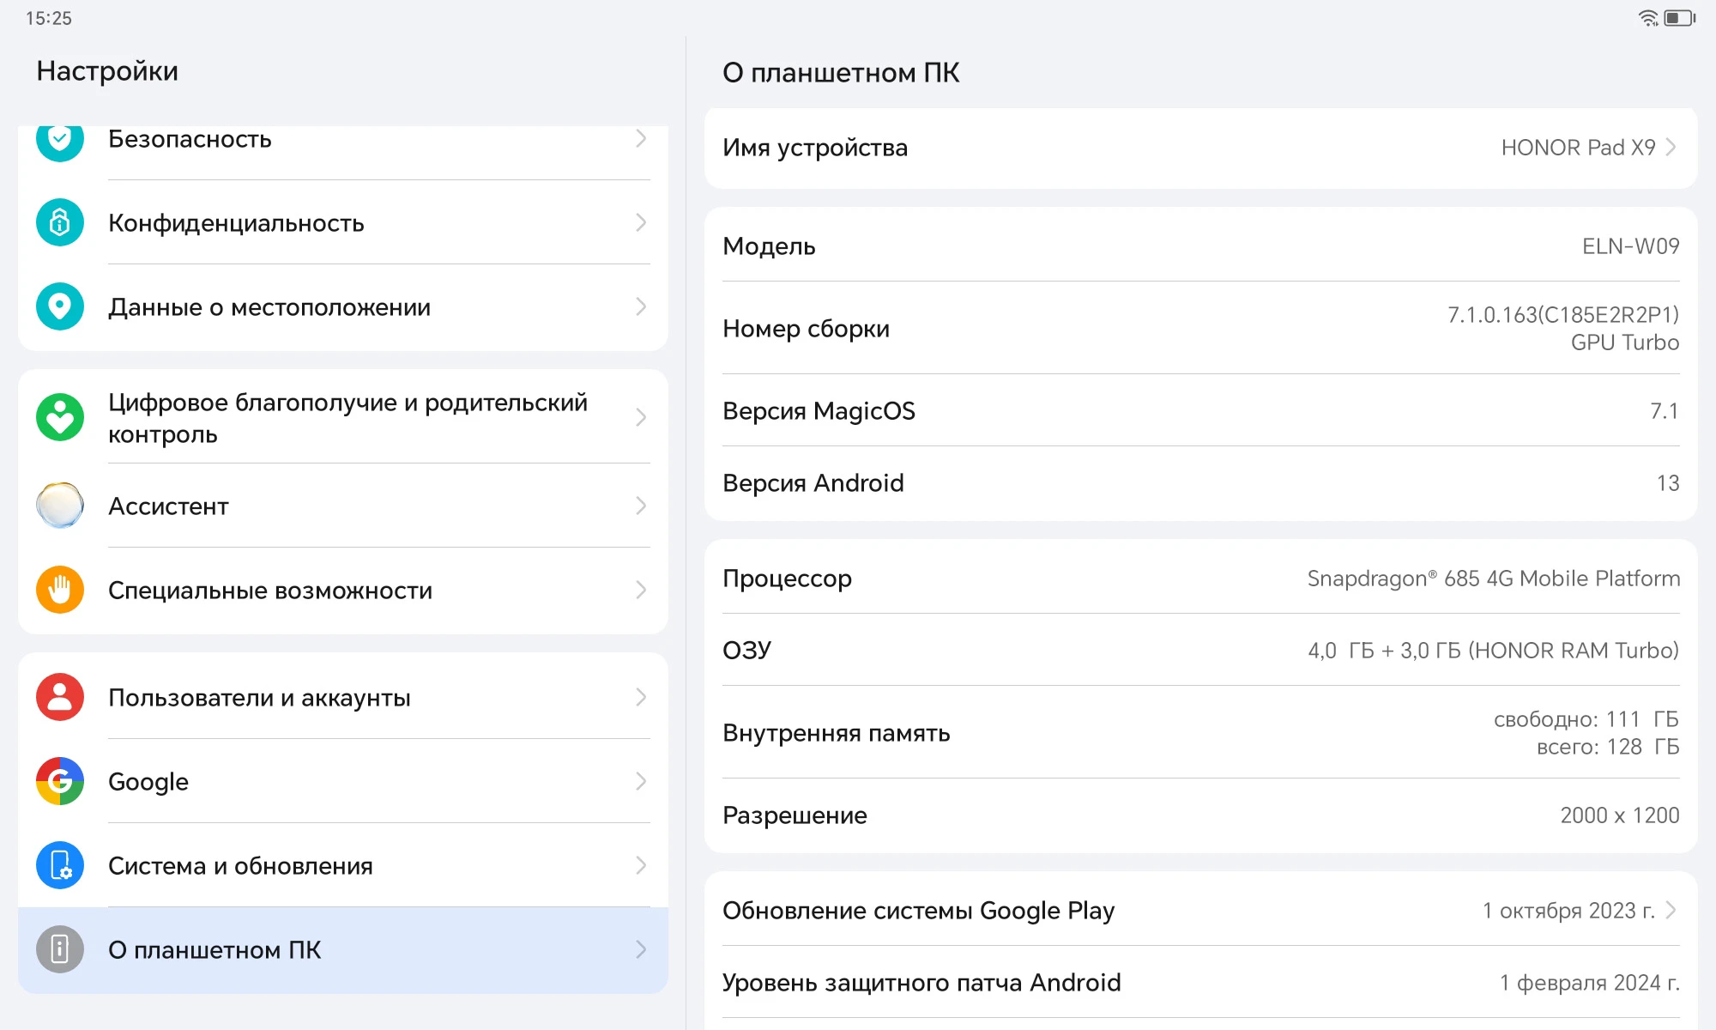This screenshot has width=1716, height=1030.
Task: Tap the battery status icon
Action: (1679, 18)
